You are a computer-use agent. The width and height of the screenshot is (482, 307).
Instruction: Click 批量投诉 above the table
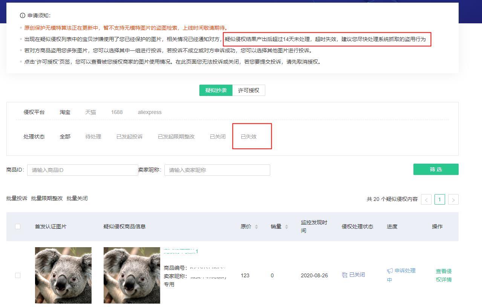(x=17, y=198)
